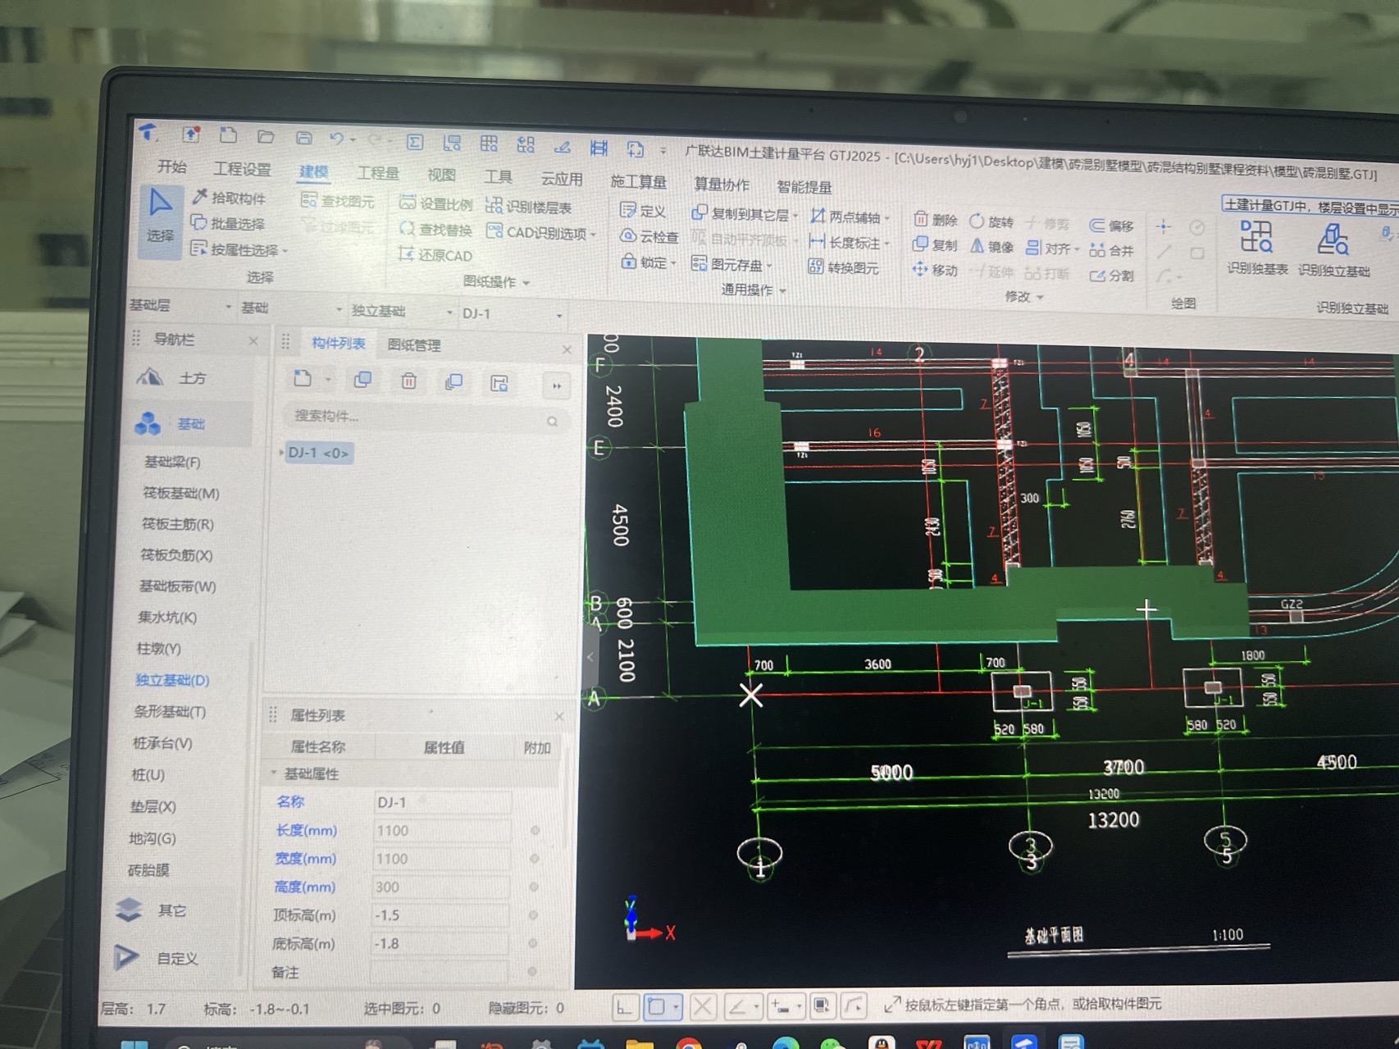Switch to the 云应用 ribbon tab

(562, 179)
